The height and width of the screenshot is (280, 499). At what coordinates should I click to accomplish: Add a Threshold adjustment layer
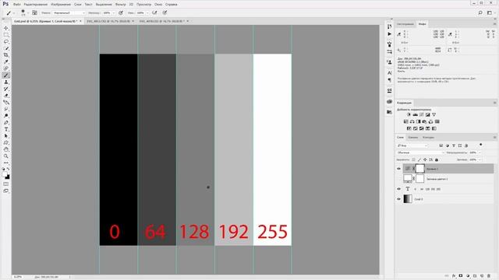(x=421, y=128)
